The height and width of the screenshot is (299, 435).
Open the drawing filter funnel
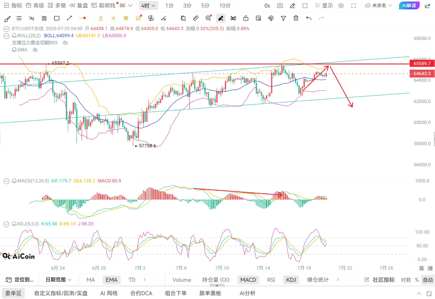coord(283,18)
